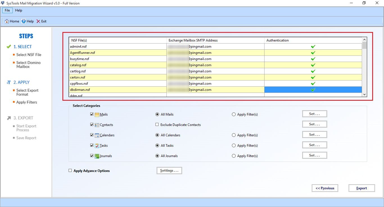Click Set button for Tasks
Image resolution: width=384 pixels, height=207 pixels.
(x=315, y=145)
